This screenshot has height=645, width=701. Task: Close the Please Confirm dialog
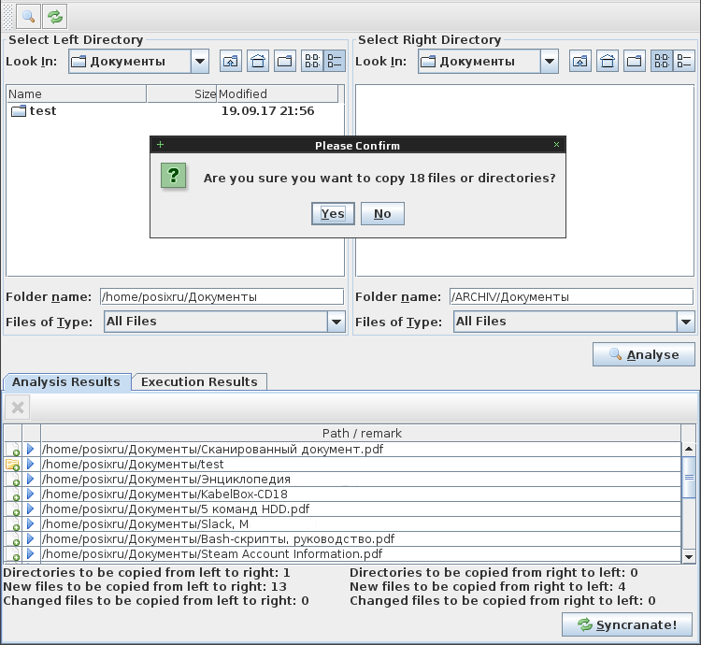(x=557, y=144)
